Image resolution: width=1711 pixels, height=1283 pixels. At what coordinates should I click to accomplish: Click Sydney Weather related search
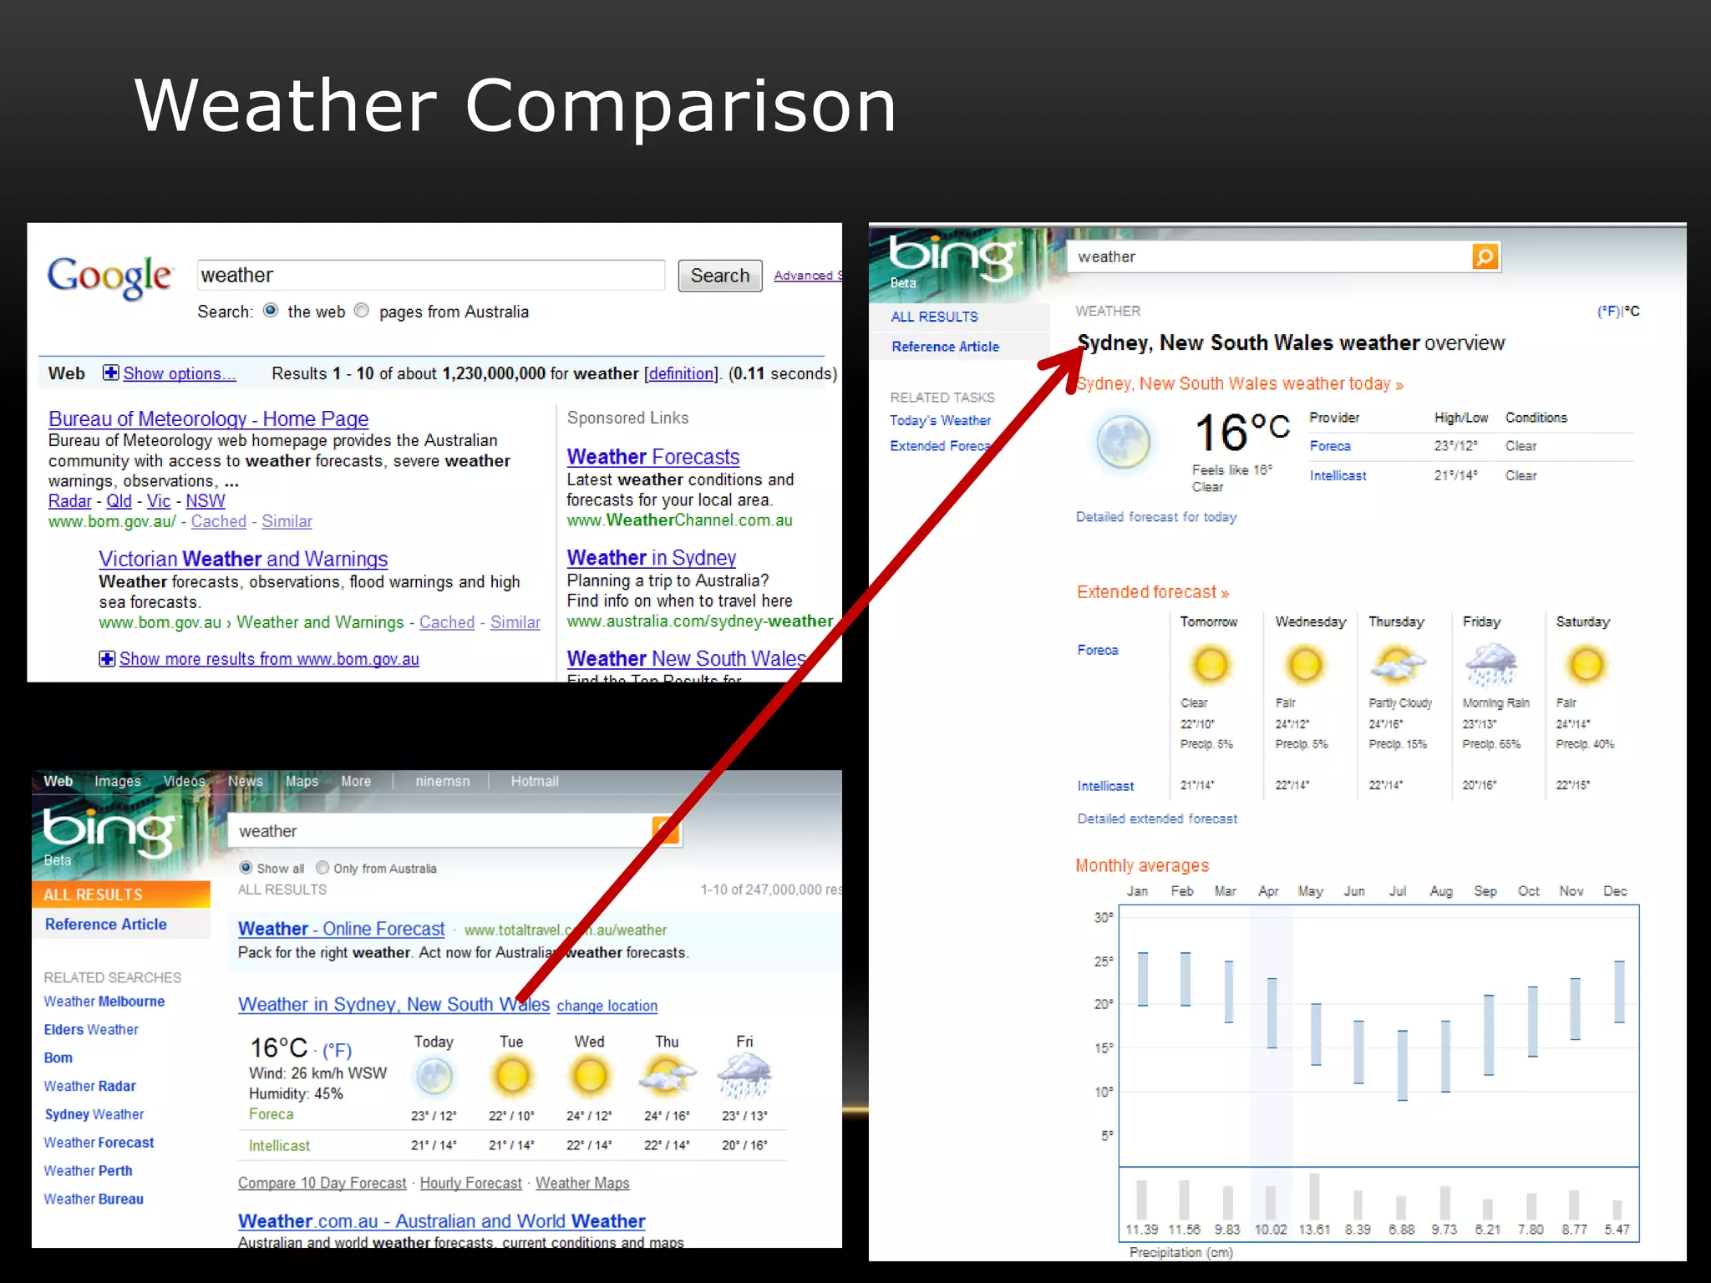tap(94, 1114)
